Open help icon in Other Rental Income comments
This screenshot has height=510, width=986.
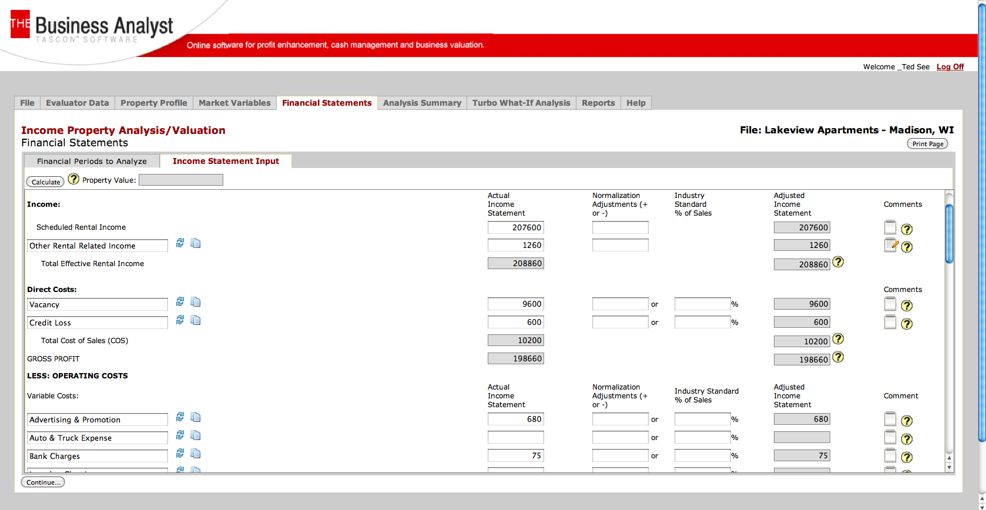pyautogui.click(x=907, y=247)
